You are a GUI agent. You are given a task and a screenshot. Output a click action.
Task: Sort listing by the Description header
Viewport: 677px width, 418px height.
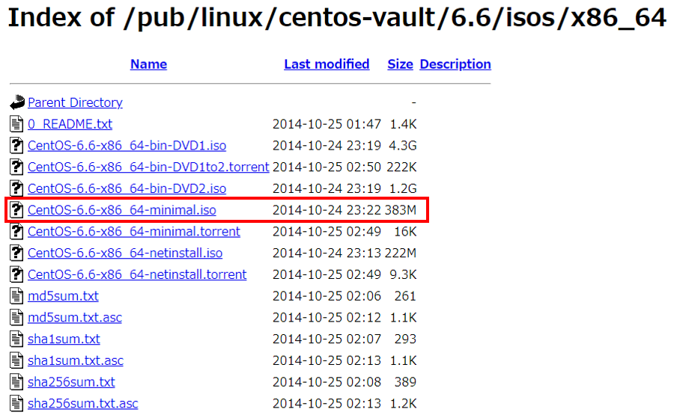click(455, 64)
